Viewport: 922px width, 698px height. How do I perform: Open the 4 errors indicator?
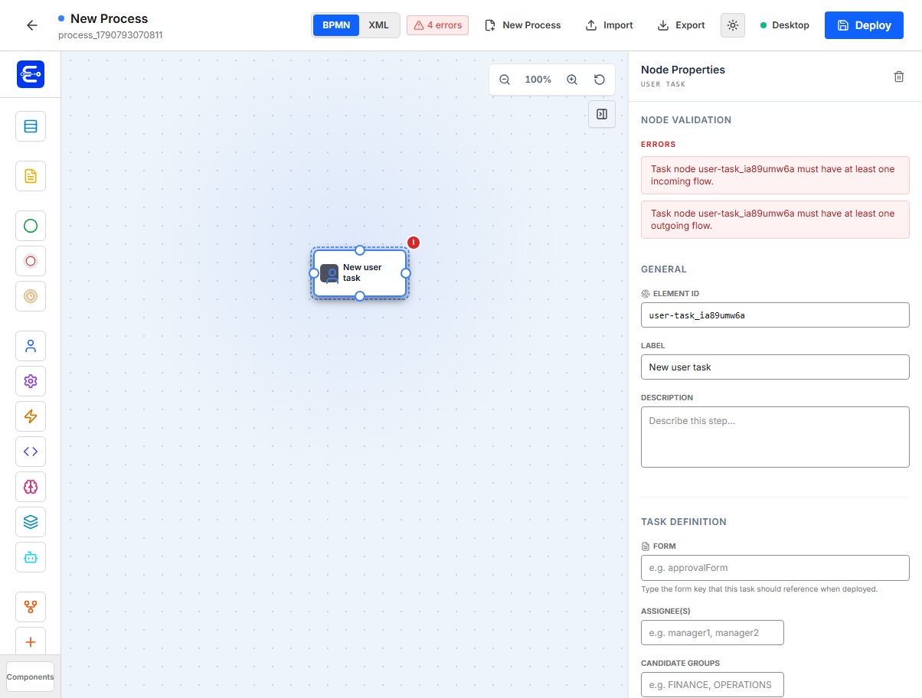[x=437, y=25]
